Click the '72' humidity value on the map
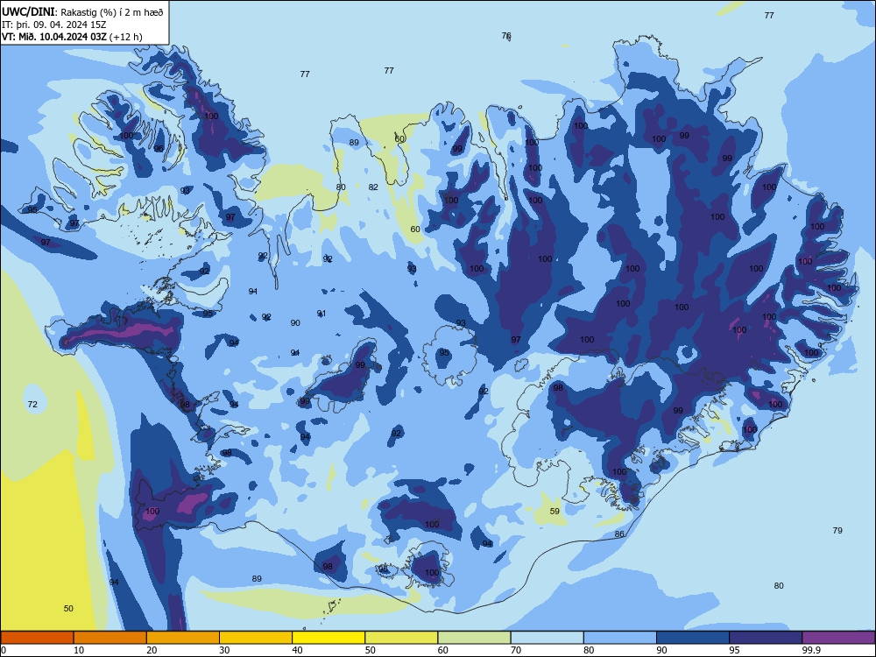This screenshot has height=657, width=876. (32, 404)
